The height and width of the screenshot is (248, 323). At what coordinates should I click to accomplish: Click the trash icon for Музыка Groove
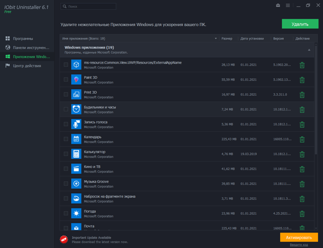point(302,184)
